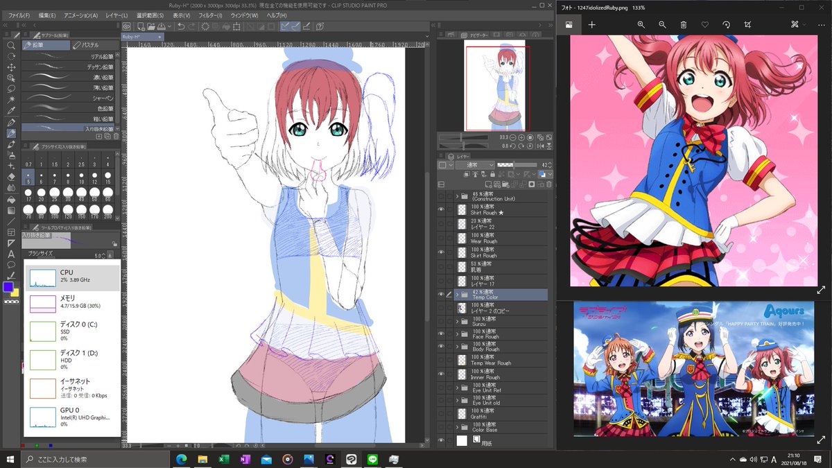This screenshot has width=832, height=468.
Task: Expand the Body Rough folder
Action: (457, 347)
